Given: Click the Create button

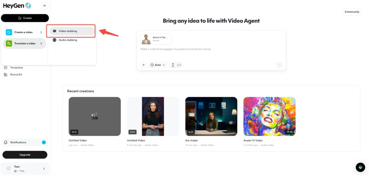Looking at the screenshot, I should [x=25, y=18].
